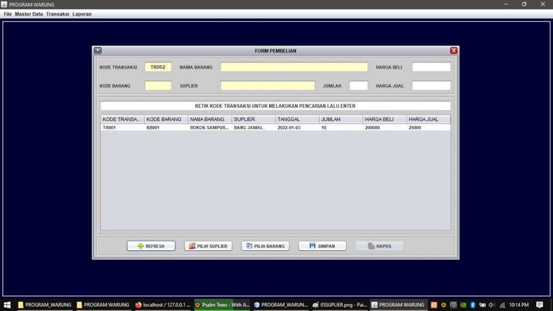This screenshot has height=311, width=553.
Task: Open the Form Pembelian window menu arrow
Action: click(98, 50)
